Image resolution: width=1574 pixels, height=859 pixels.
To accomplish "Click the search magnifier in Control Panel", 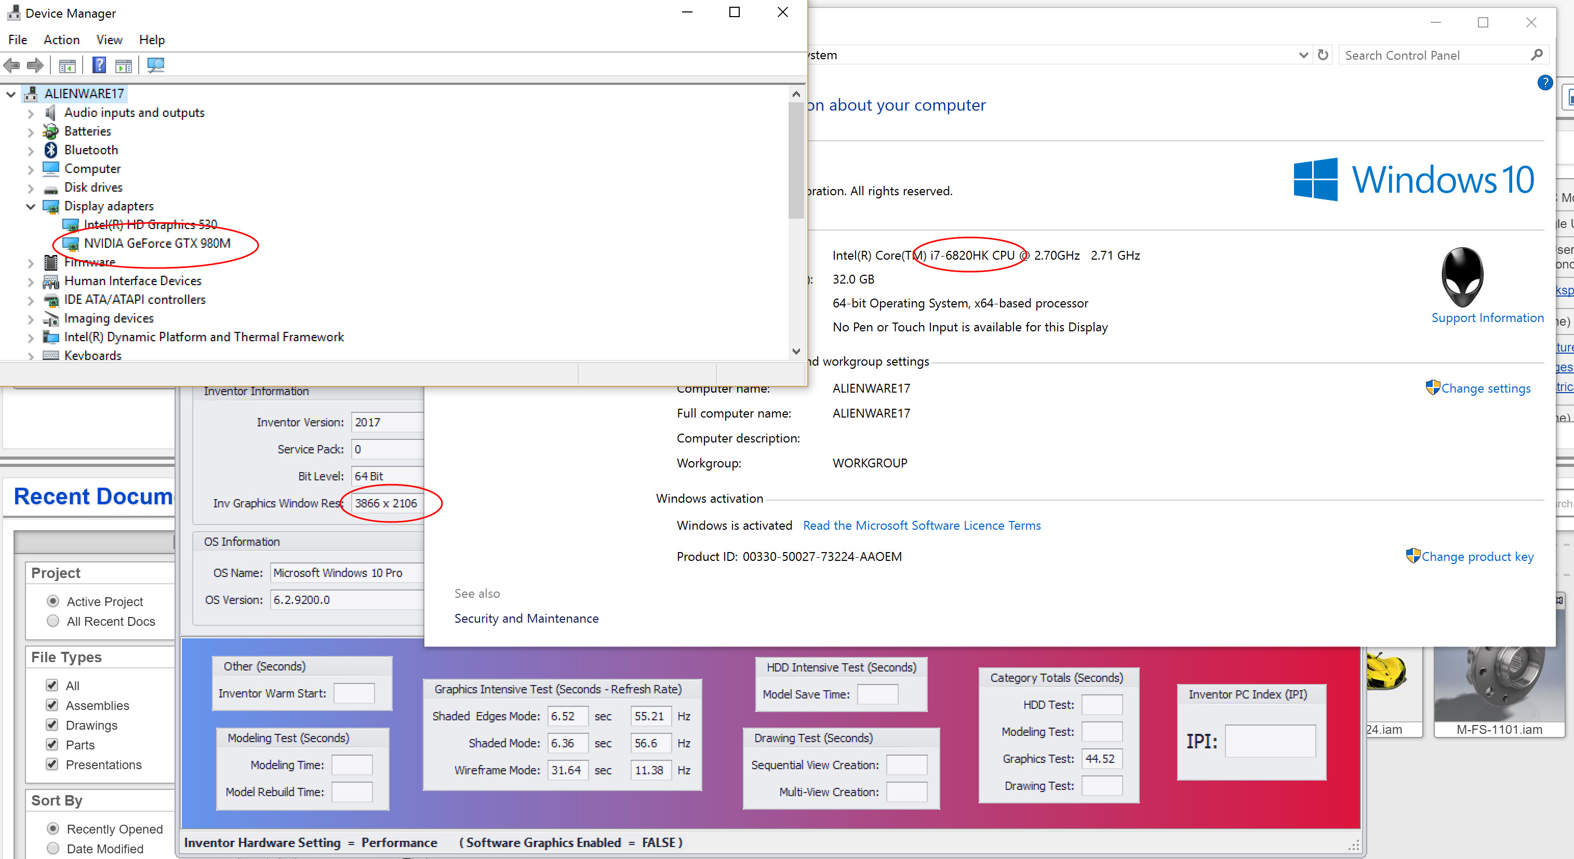I will tap(1536, 55).
